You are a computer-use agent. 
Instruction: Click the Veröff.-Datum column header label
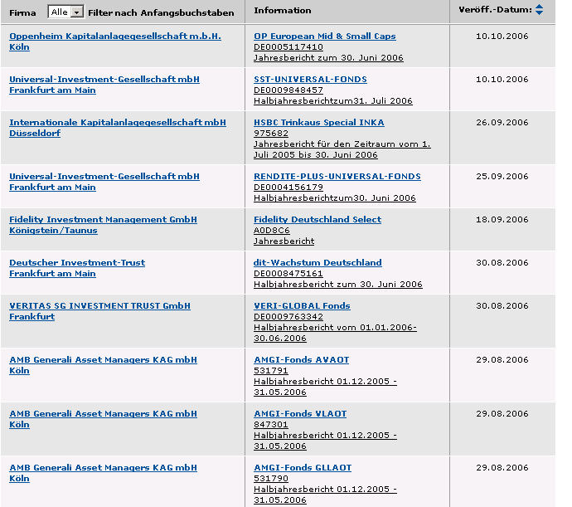coord(496,9)
